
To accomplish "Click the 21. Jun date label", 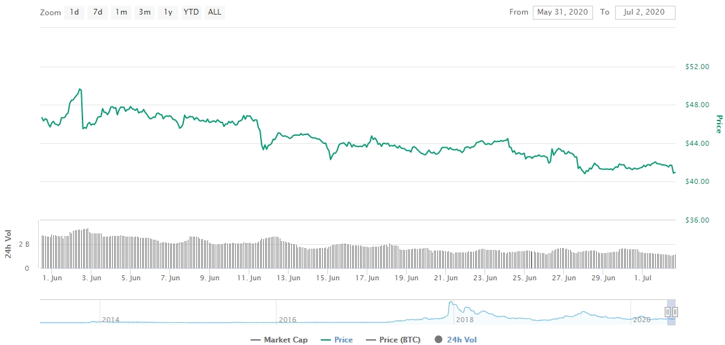I will 446,278.
